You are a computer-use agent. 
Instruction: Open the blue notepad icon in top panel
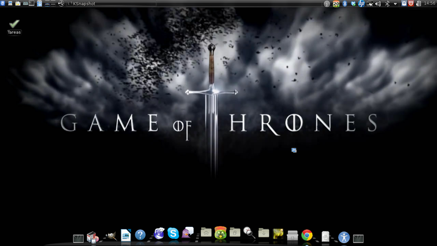(39, 3)
